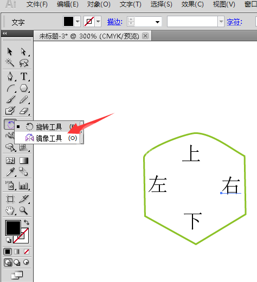The width and height of the screenshot is (257, 282).
Task: Increase stroke weight with stepper
Action: pyautogui.click(x=131, y=20)
